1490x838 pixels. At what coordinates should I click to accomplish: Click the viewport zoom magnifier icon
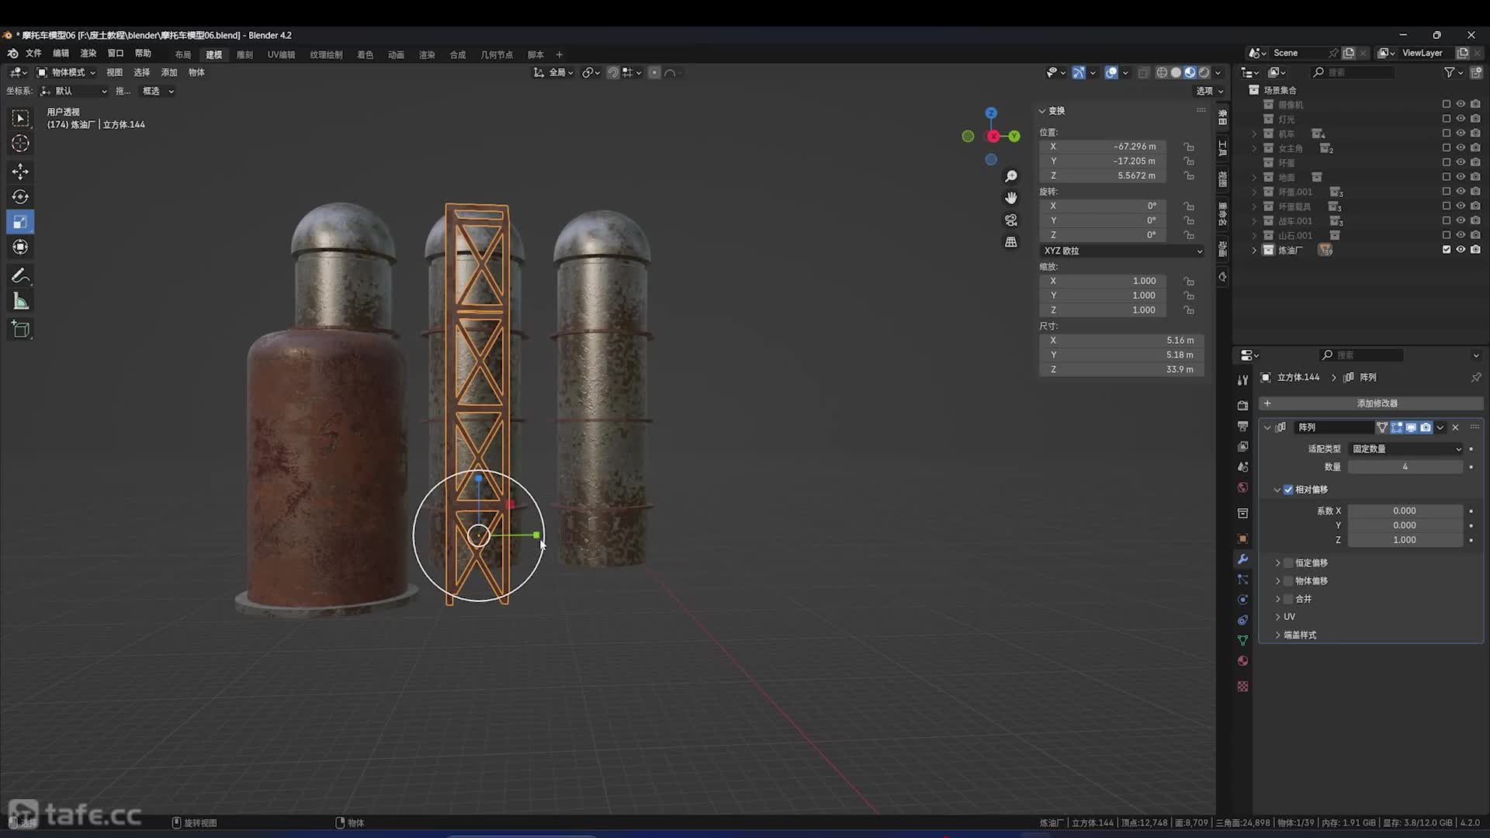(x=1010, y=177)
